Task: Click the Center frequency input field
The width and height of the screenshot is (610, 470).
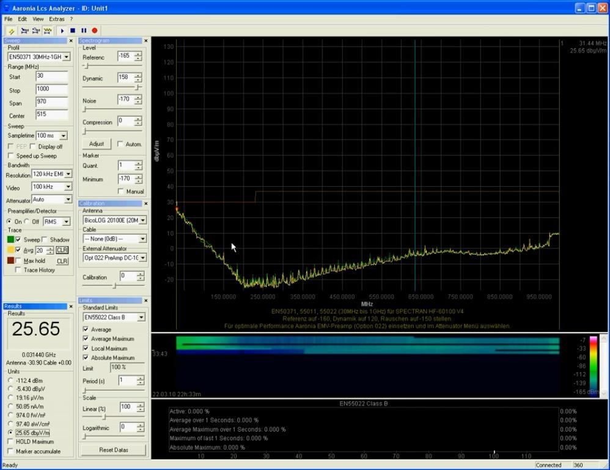Action: point(52,114)
